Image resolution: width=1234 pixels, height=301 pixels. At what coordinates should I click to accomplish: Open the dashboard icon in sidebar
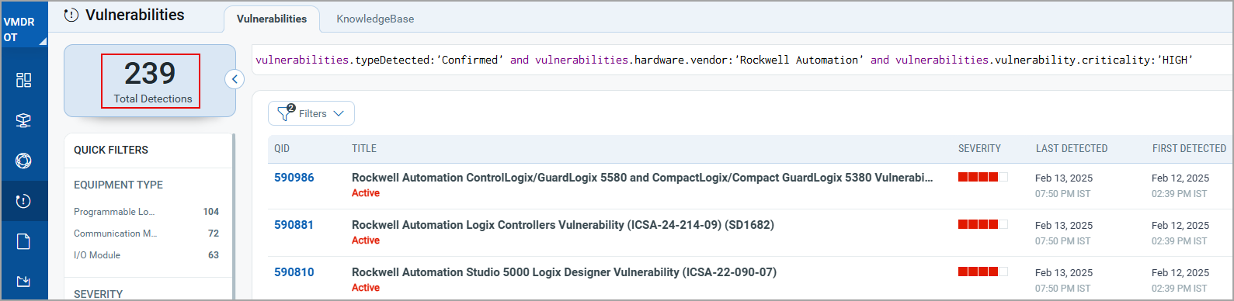(23, 80)
